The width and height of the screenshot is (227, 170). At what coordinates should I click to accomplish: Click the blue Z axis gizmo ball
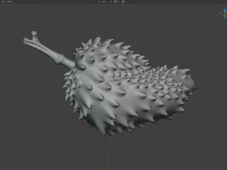[x=225, y=10]
